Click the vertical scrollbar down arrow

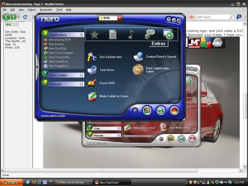coord(245,166)
